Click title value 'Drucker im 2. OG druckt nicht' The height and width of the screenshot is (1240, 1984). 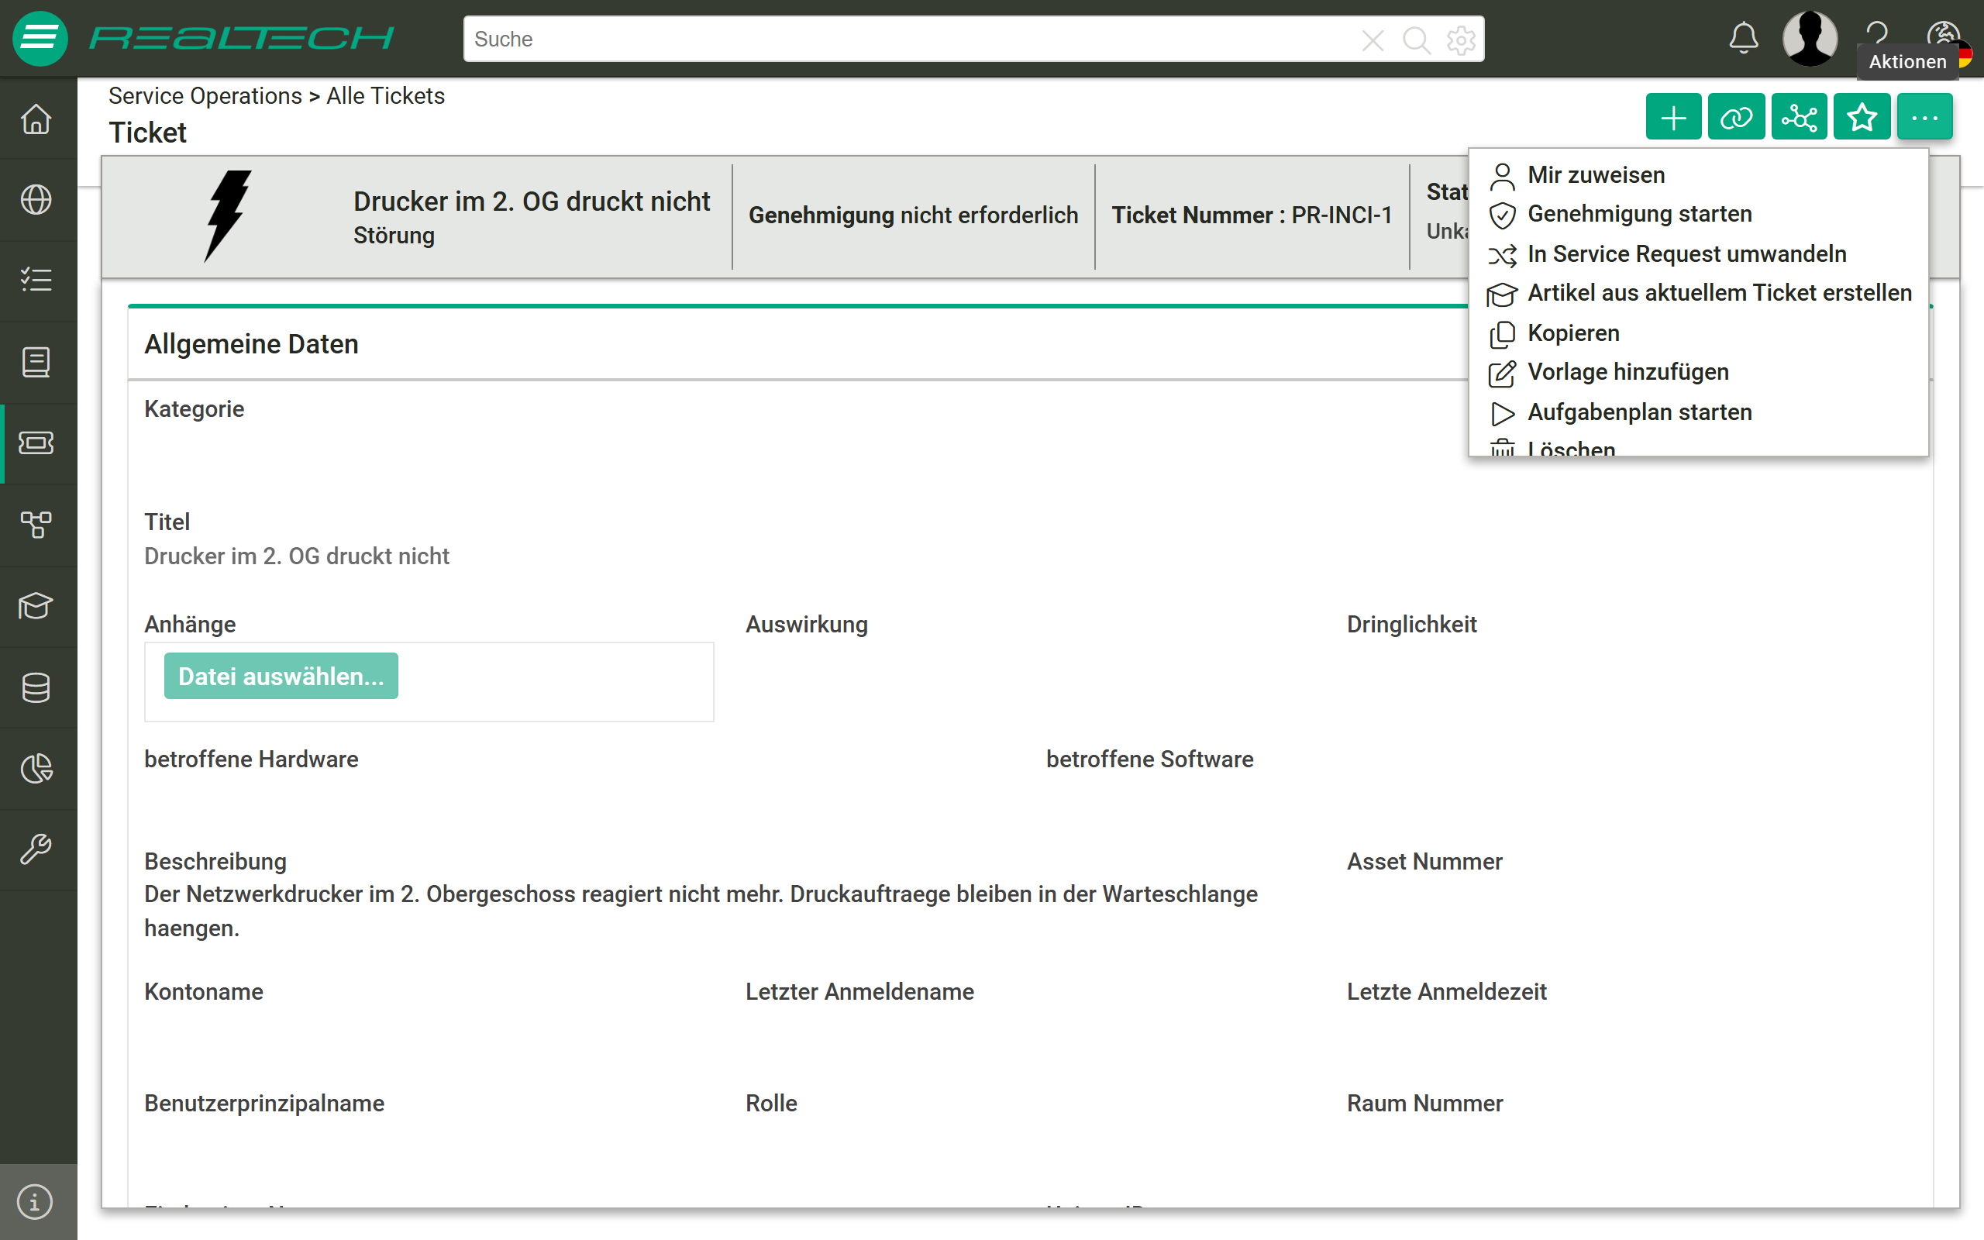tap(297, 556)
